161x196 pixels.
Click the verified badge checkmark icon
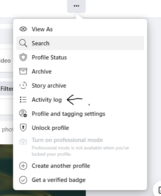(x=23, y=180)
